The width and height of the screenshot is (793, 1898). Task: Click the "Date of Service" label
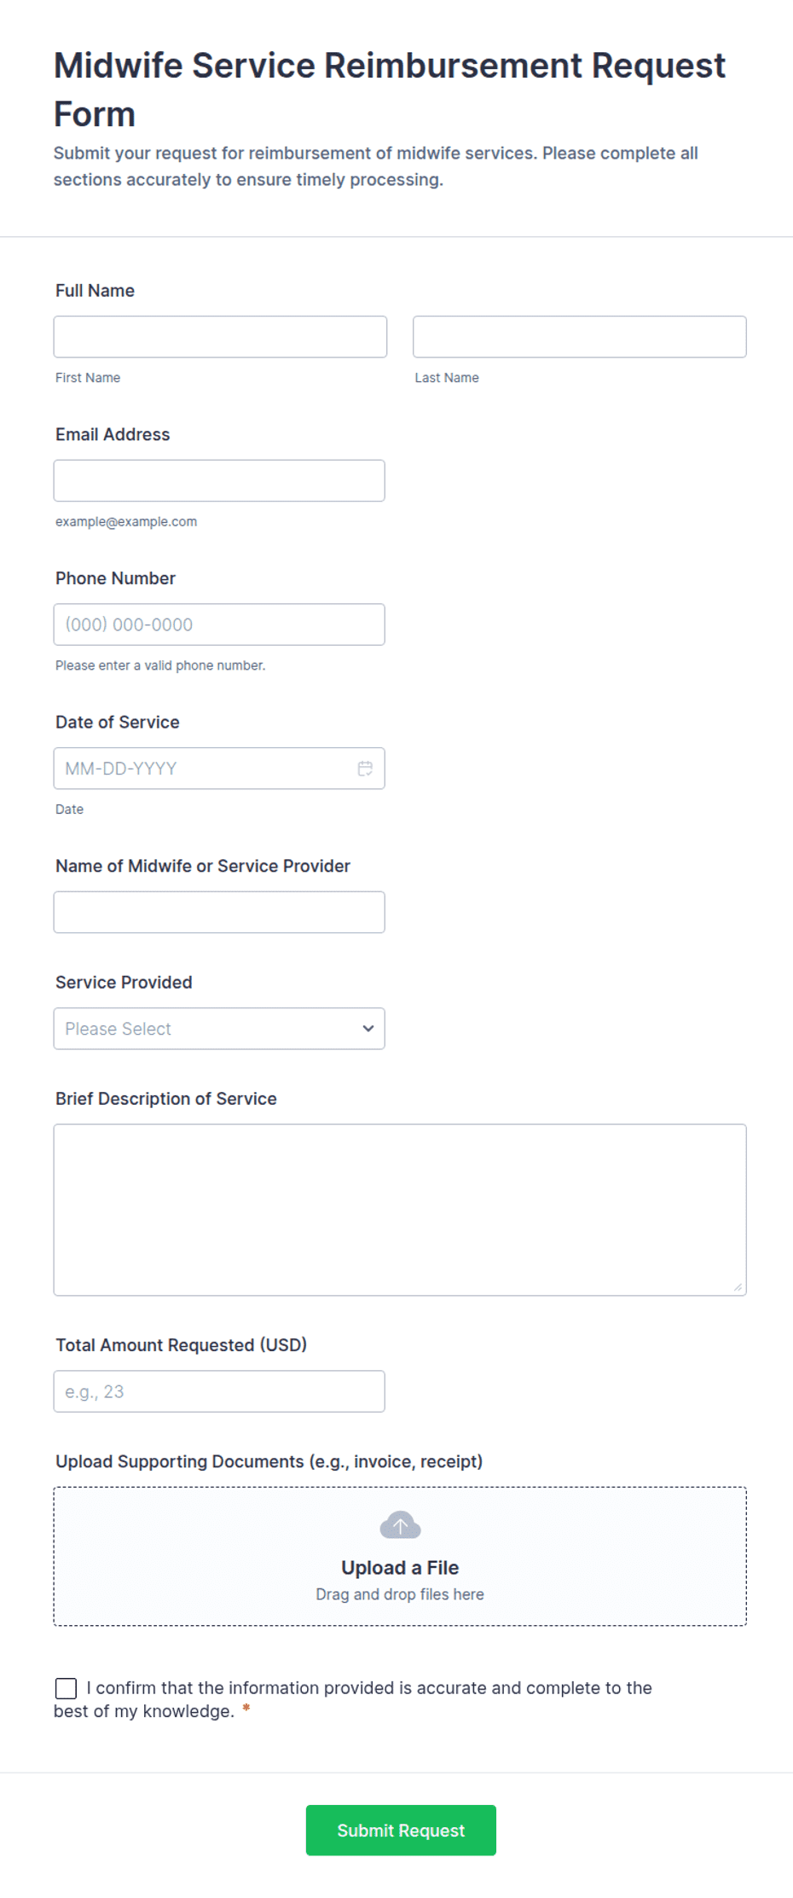tap(118, 722)
